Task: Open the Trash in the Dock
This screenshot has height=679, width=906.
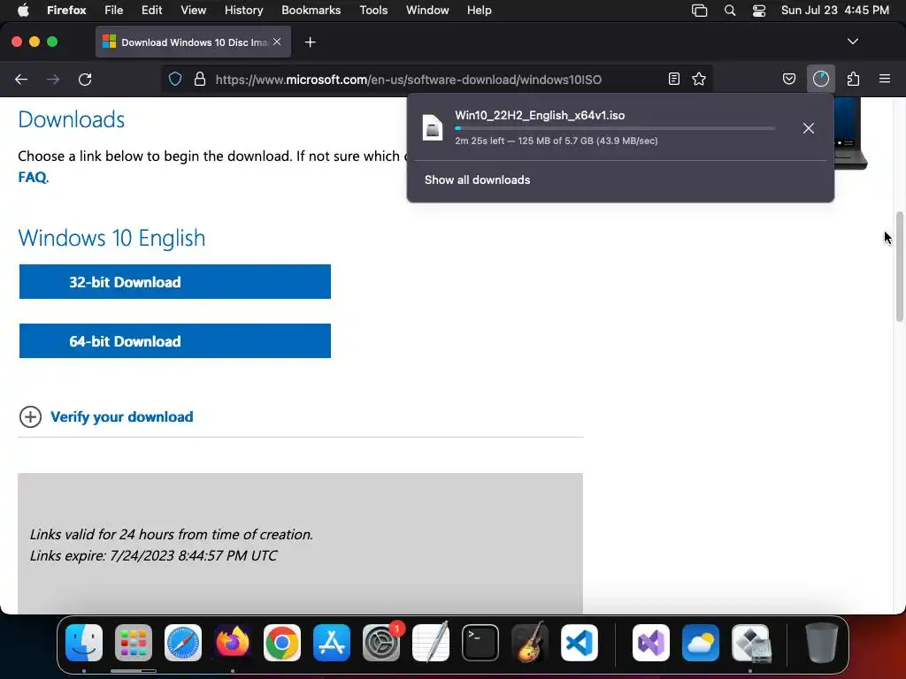Action: coord(822,643)
